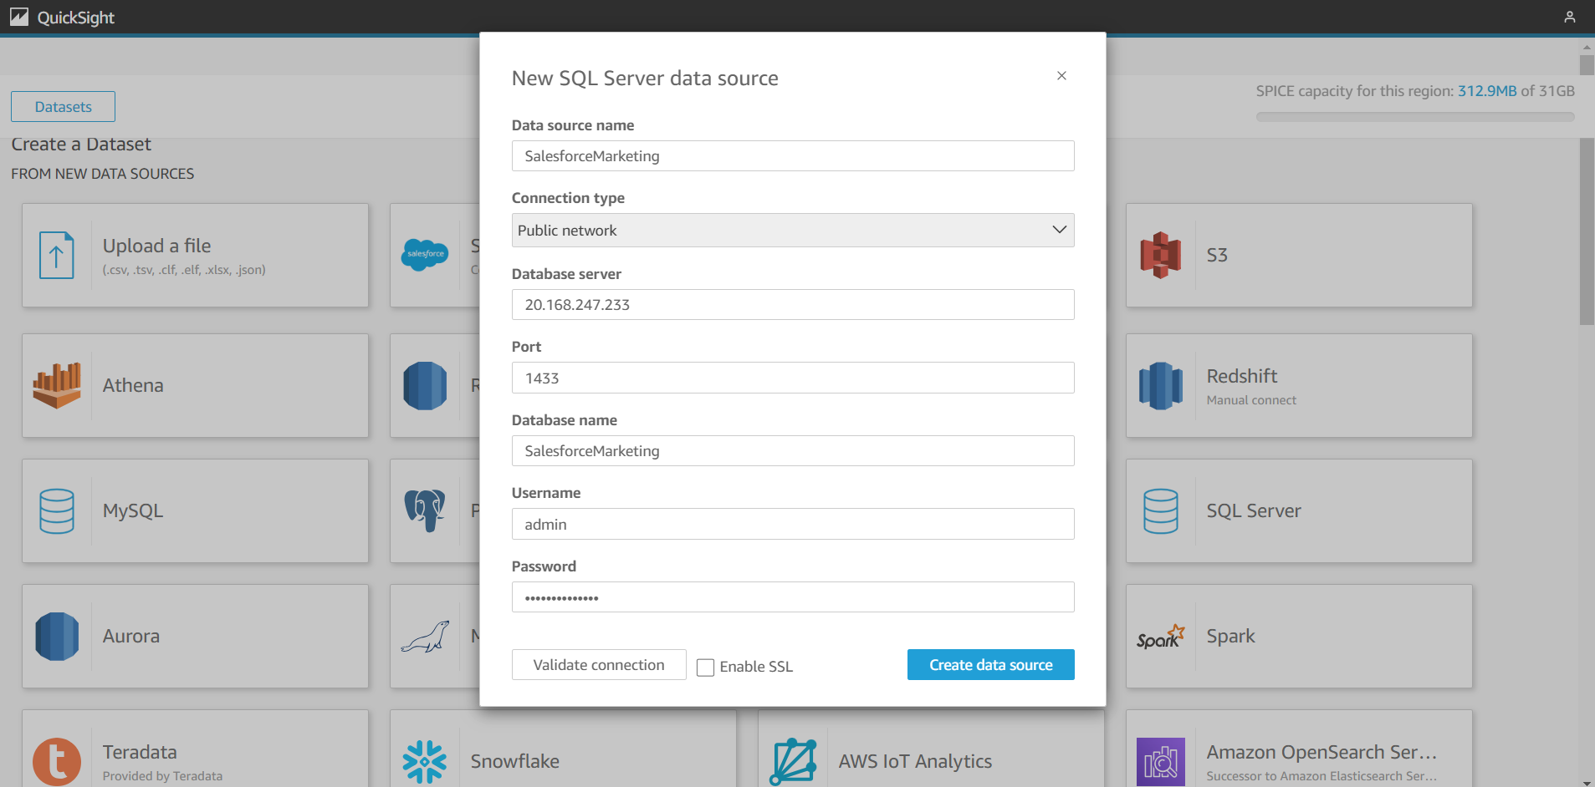Open the Connection type dropdown
This screenshot has width=1595, height=787.
pos(793,230)
